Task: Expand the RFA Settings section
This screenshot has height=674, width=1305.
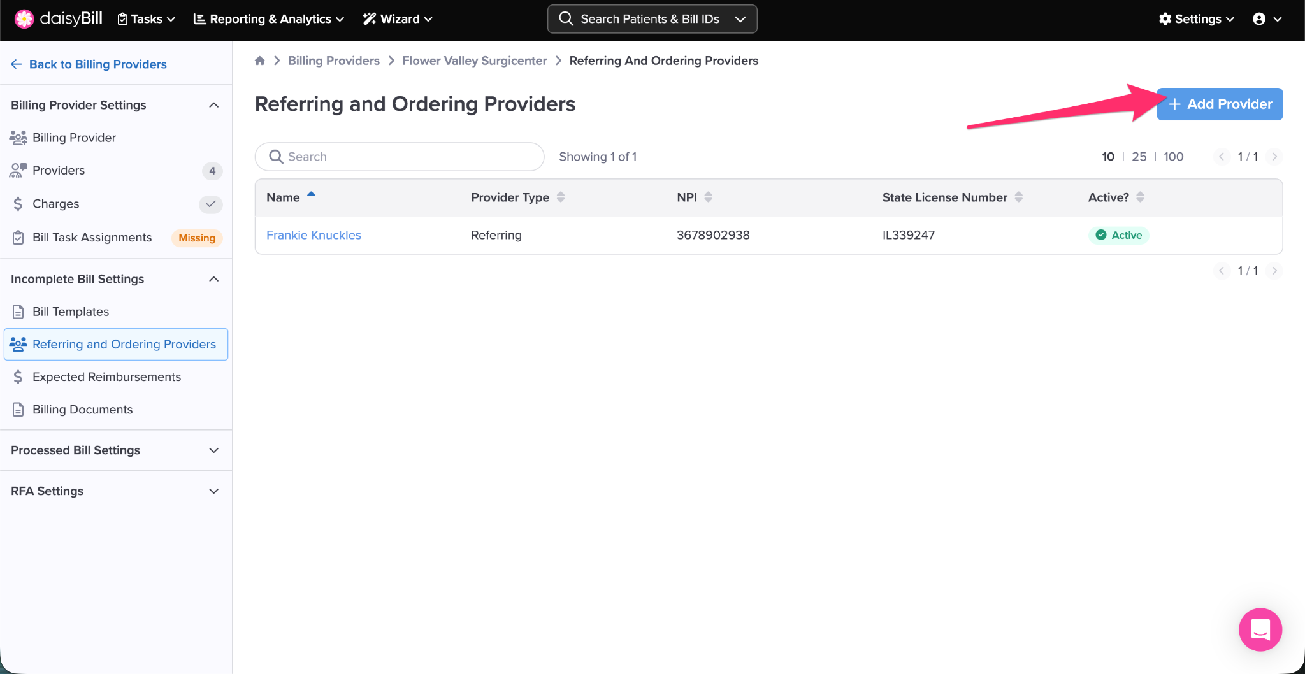Action: 213,491
